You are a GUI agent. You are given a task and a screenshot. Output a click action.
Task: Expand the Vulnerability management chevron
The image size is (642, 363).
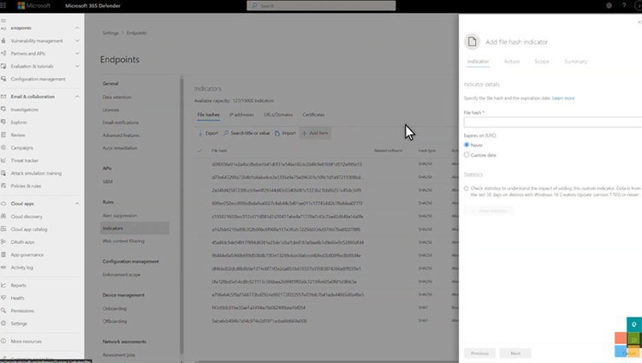(x=77, y=41)
